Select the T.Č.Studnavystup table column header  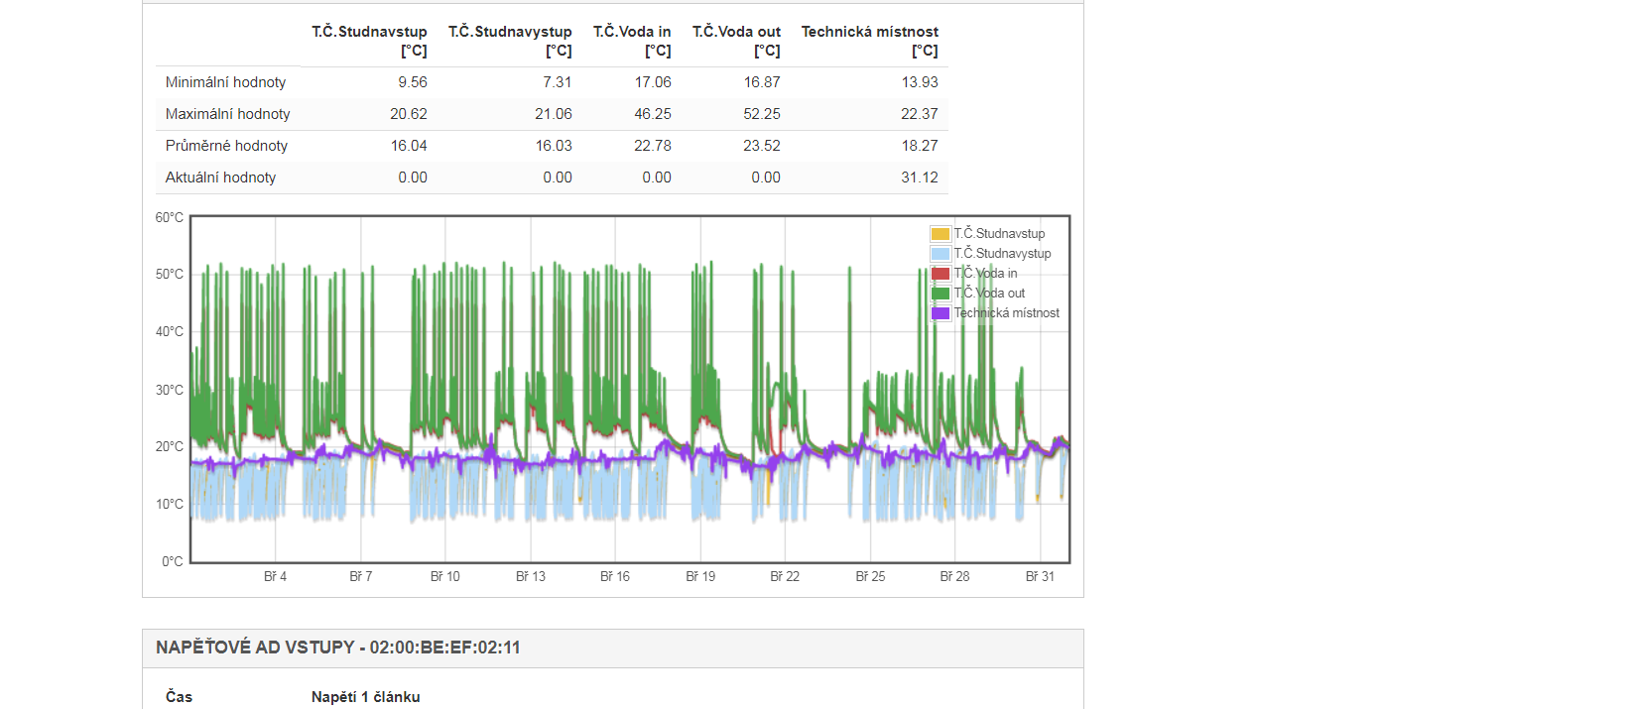click(x=510, y=41)
